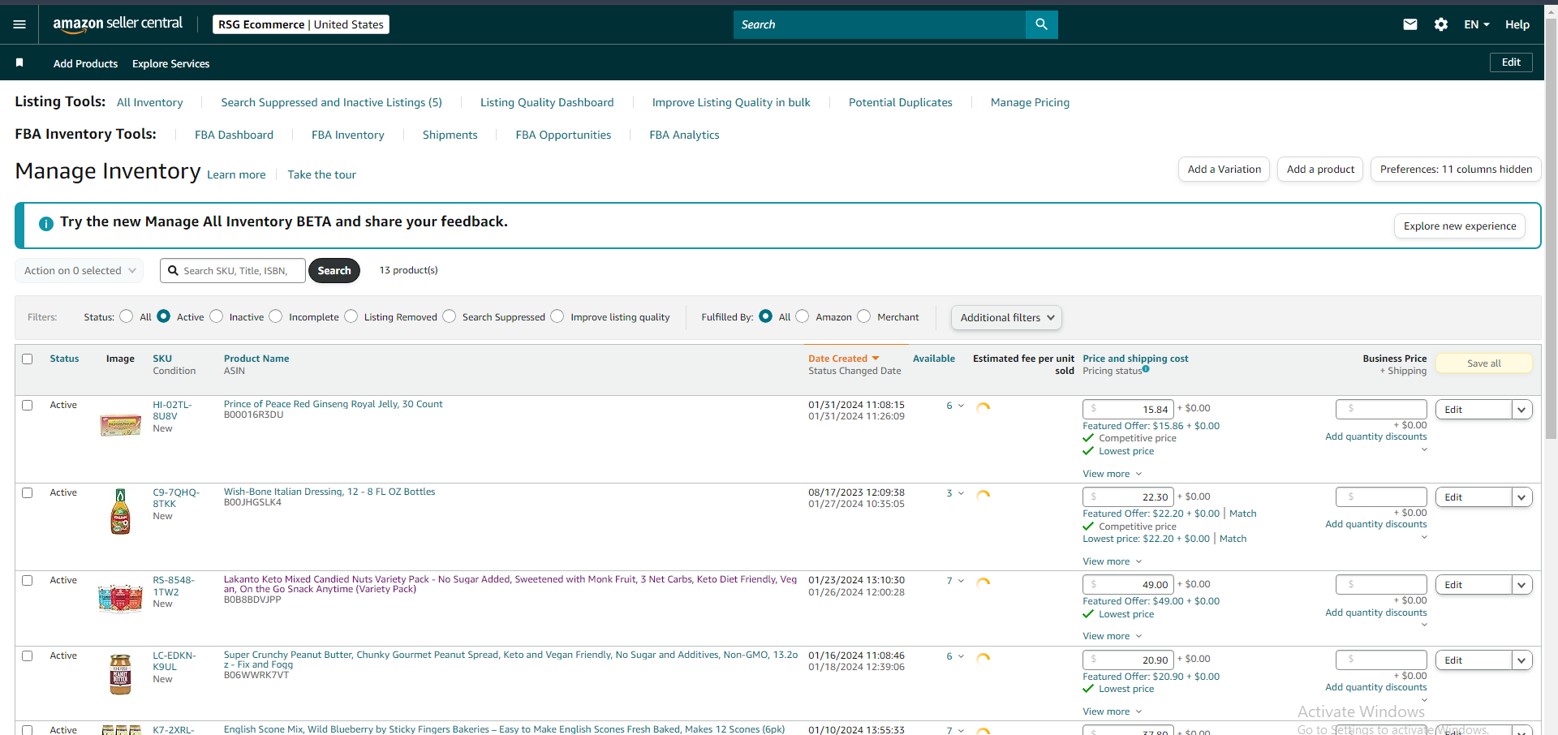Screen dimensions: 1558x735
Task: Click the Amazon Seller Central logo
Action: coord(118,24)
